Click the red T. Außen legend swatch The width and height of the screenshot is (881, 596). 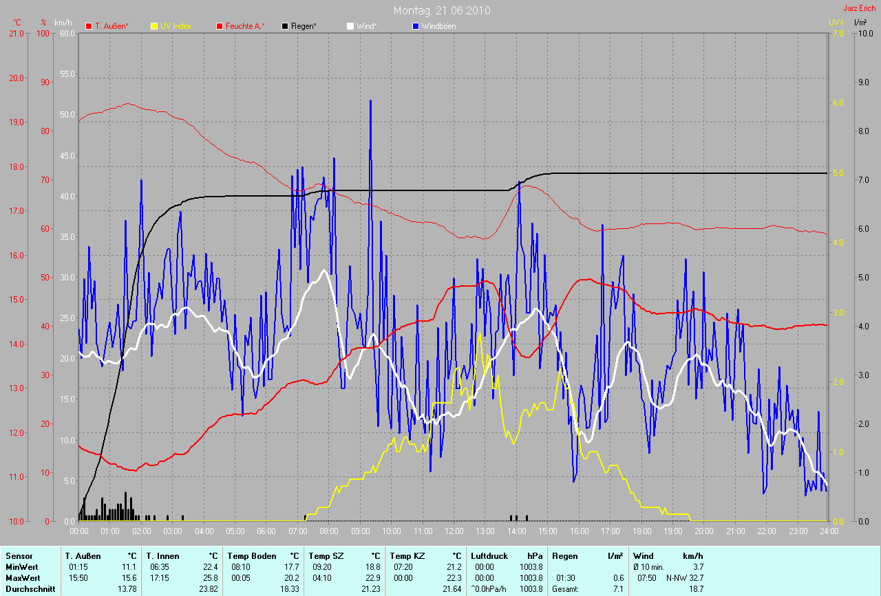(x=89, y=26)
